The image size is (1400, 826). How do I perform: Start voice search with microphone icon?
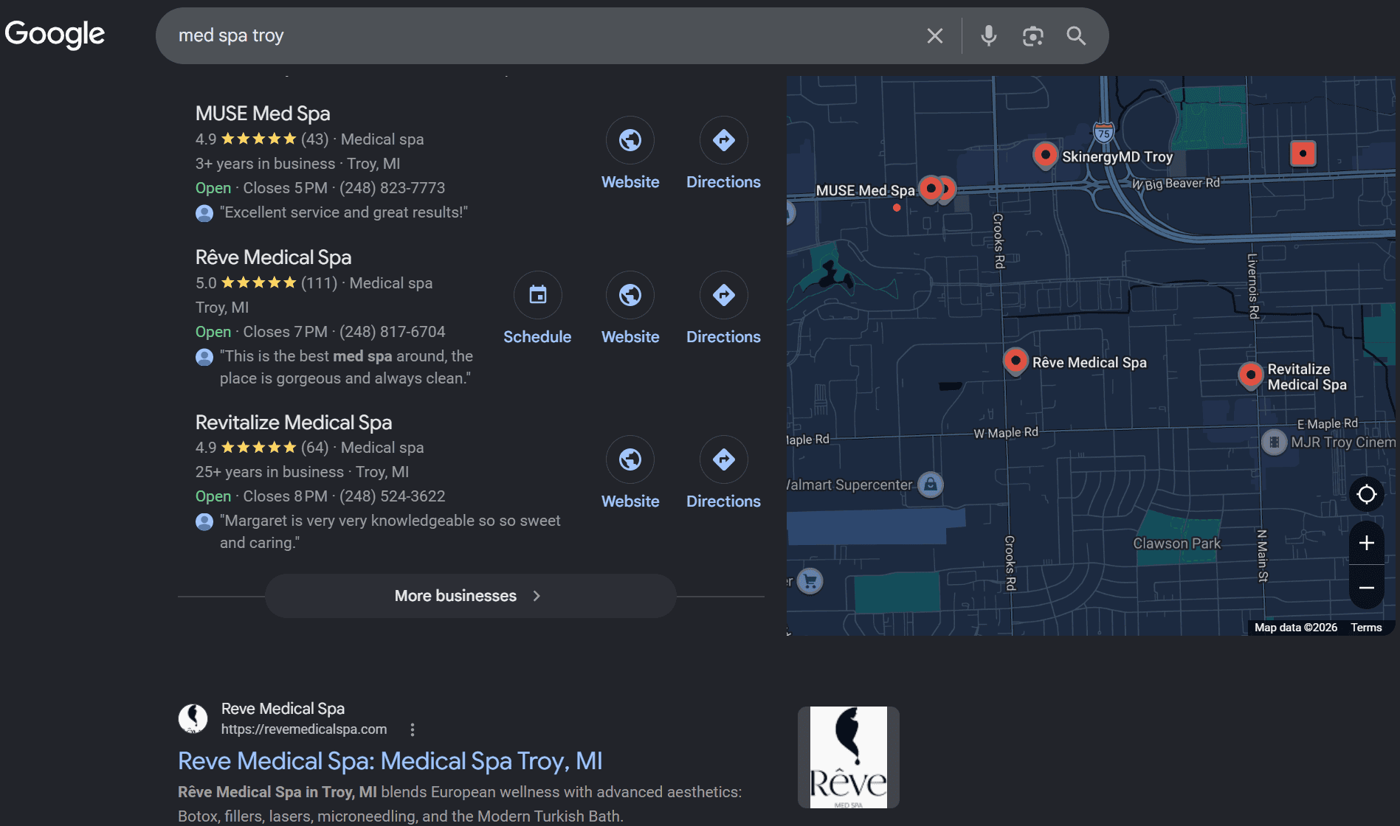point(988,35)
